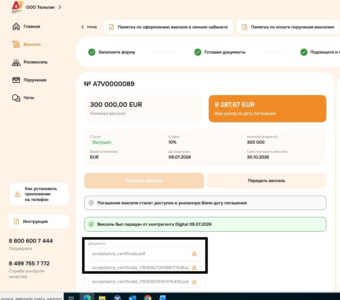
Task: Click the 300 000,00 EUR nominal card
Action: pyautogui.click(x=143, y=108)
